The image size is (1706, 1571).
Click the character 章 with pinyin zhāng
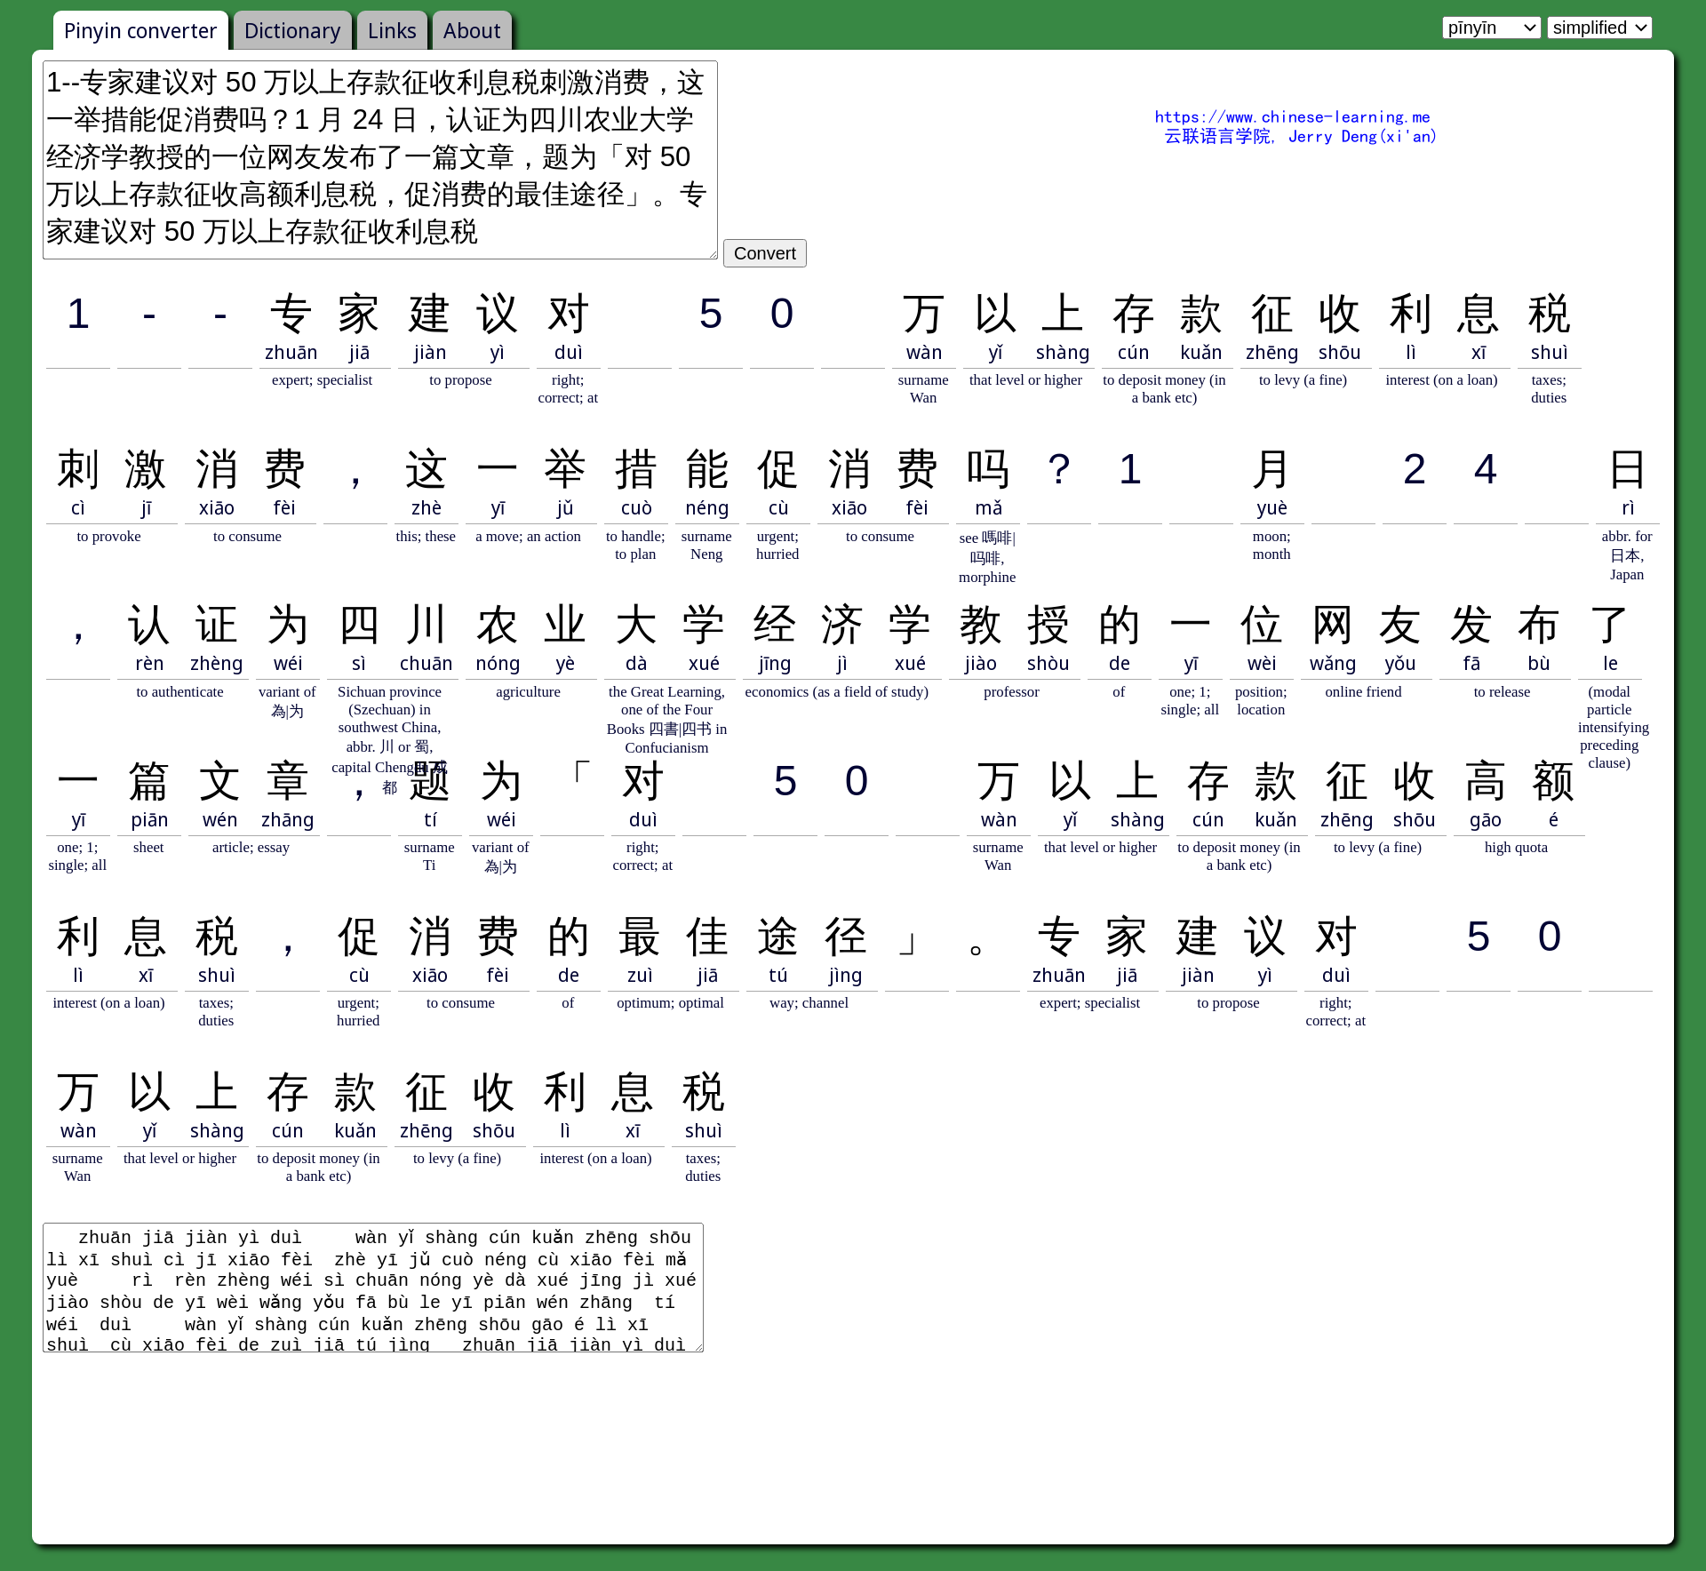click(x=287, y=782)
